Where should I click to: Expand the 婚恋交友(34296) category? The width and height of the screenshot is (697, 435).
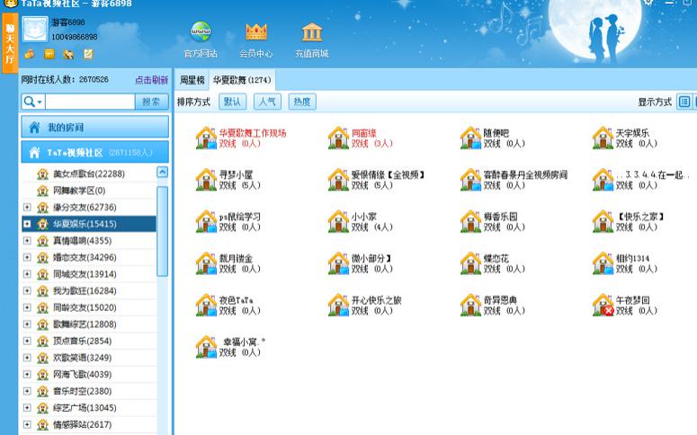click(27, 257)
